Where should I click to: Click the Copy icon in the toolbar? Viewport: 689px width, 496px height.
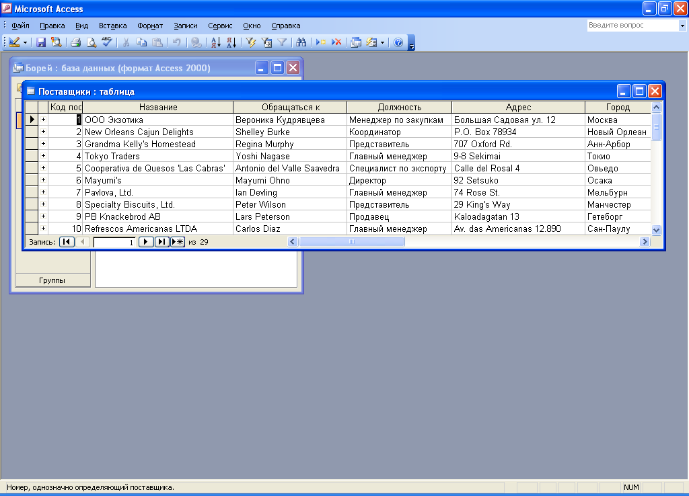141,42
